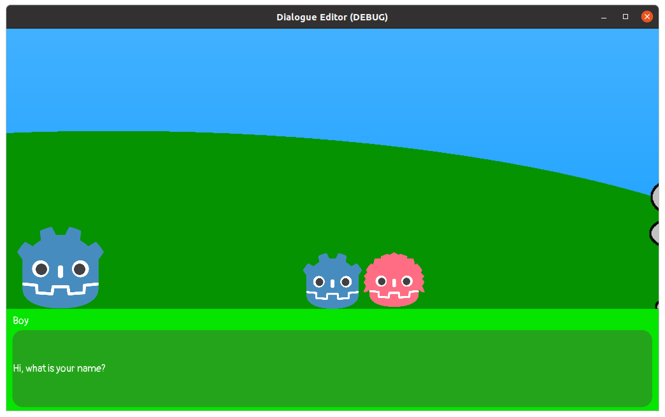Maximize the Dialogue Editor window
The image size is (665, 417).
tap(625, 17)
